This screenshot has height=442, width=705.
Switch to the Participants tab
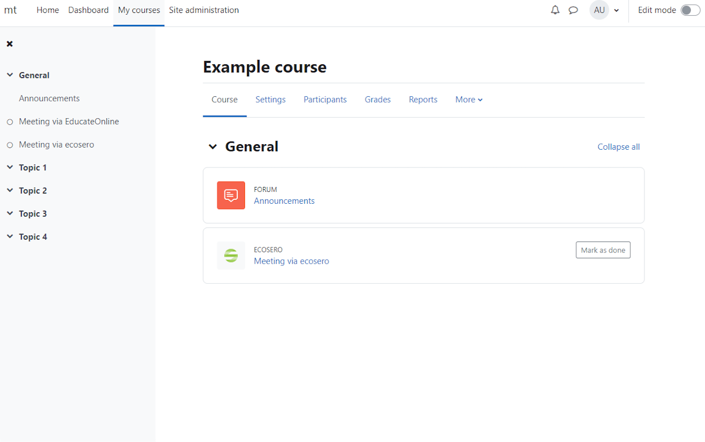[325, 99]
